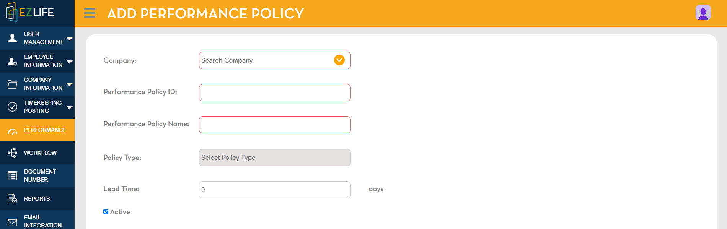Click the Lead Time: label
The image size is (727, 229).
pyautogui.click(x=121, y=189)
